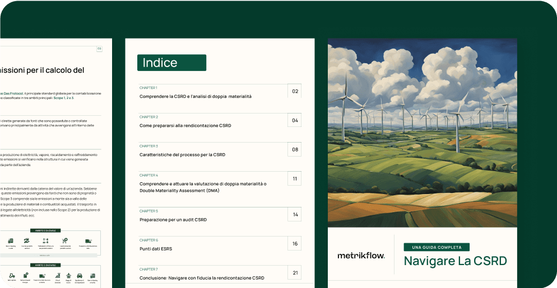Click the CHAPTER 1 label
The image size is (557, 288).
tap(148, 88)
